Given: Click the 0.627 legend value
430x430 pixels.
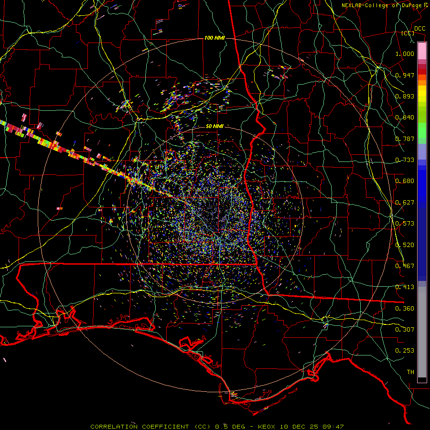Looking at the screenshot, I should pyautogui.click(x=405, y=203).
